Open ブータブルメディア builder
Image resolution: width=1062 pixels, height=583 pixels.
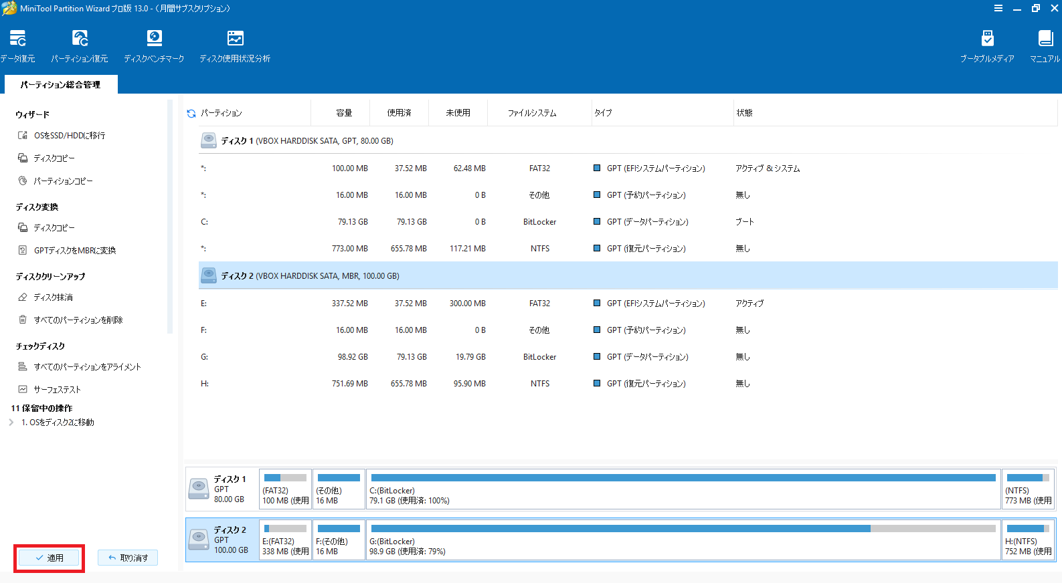(x=987, y=46)
